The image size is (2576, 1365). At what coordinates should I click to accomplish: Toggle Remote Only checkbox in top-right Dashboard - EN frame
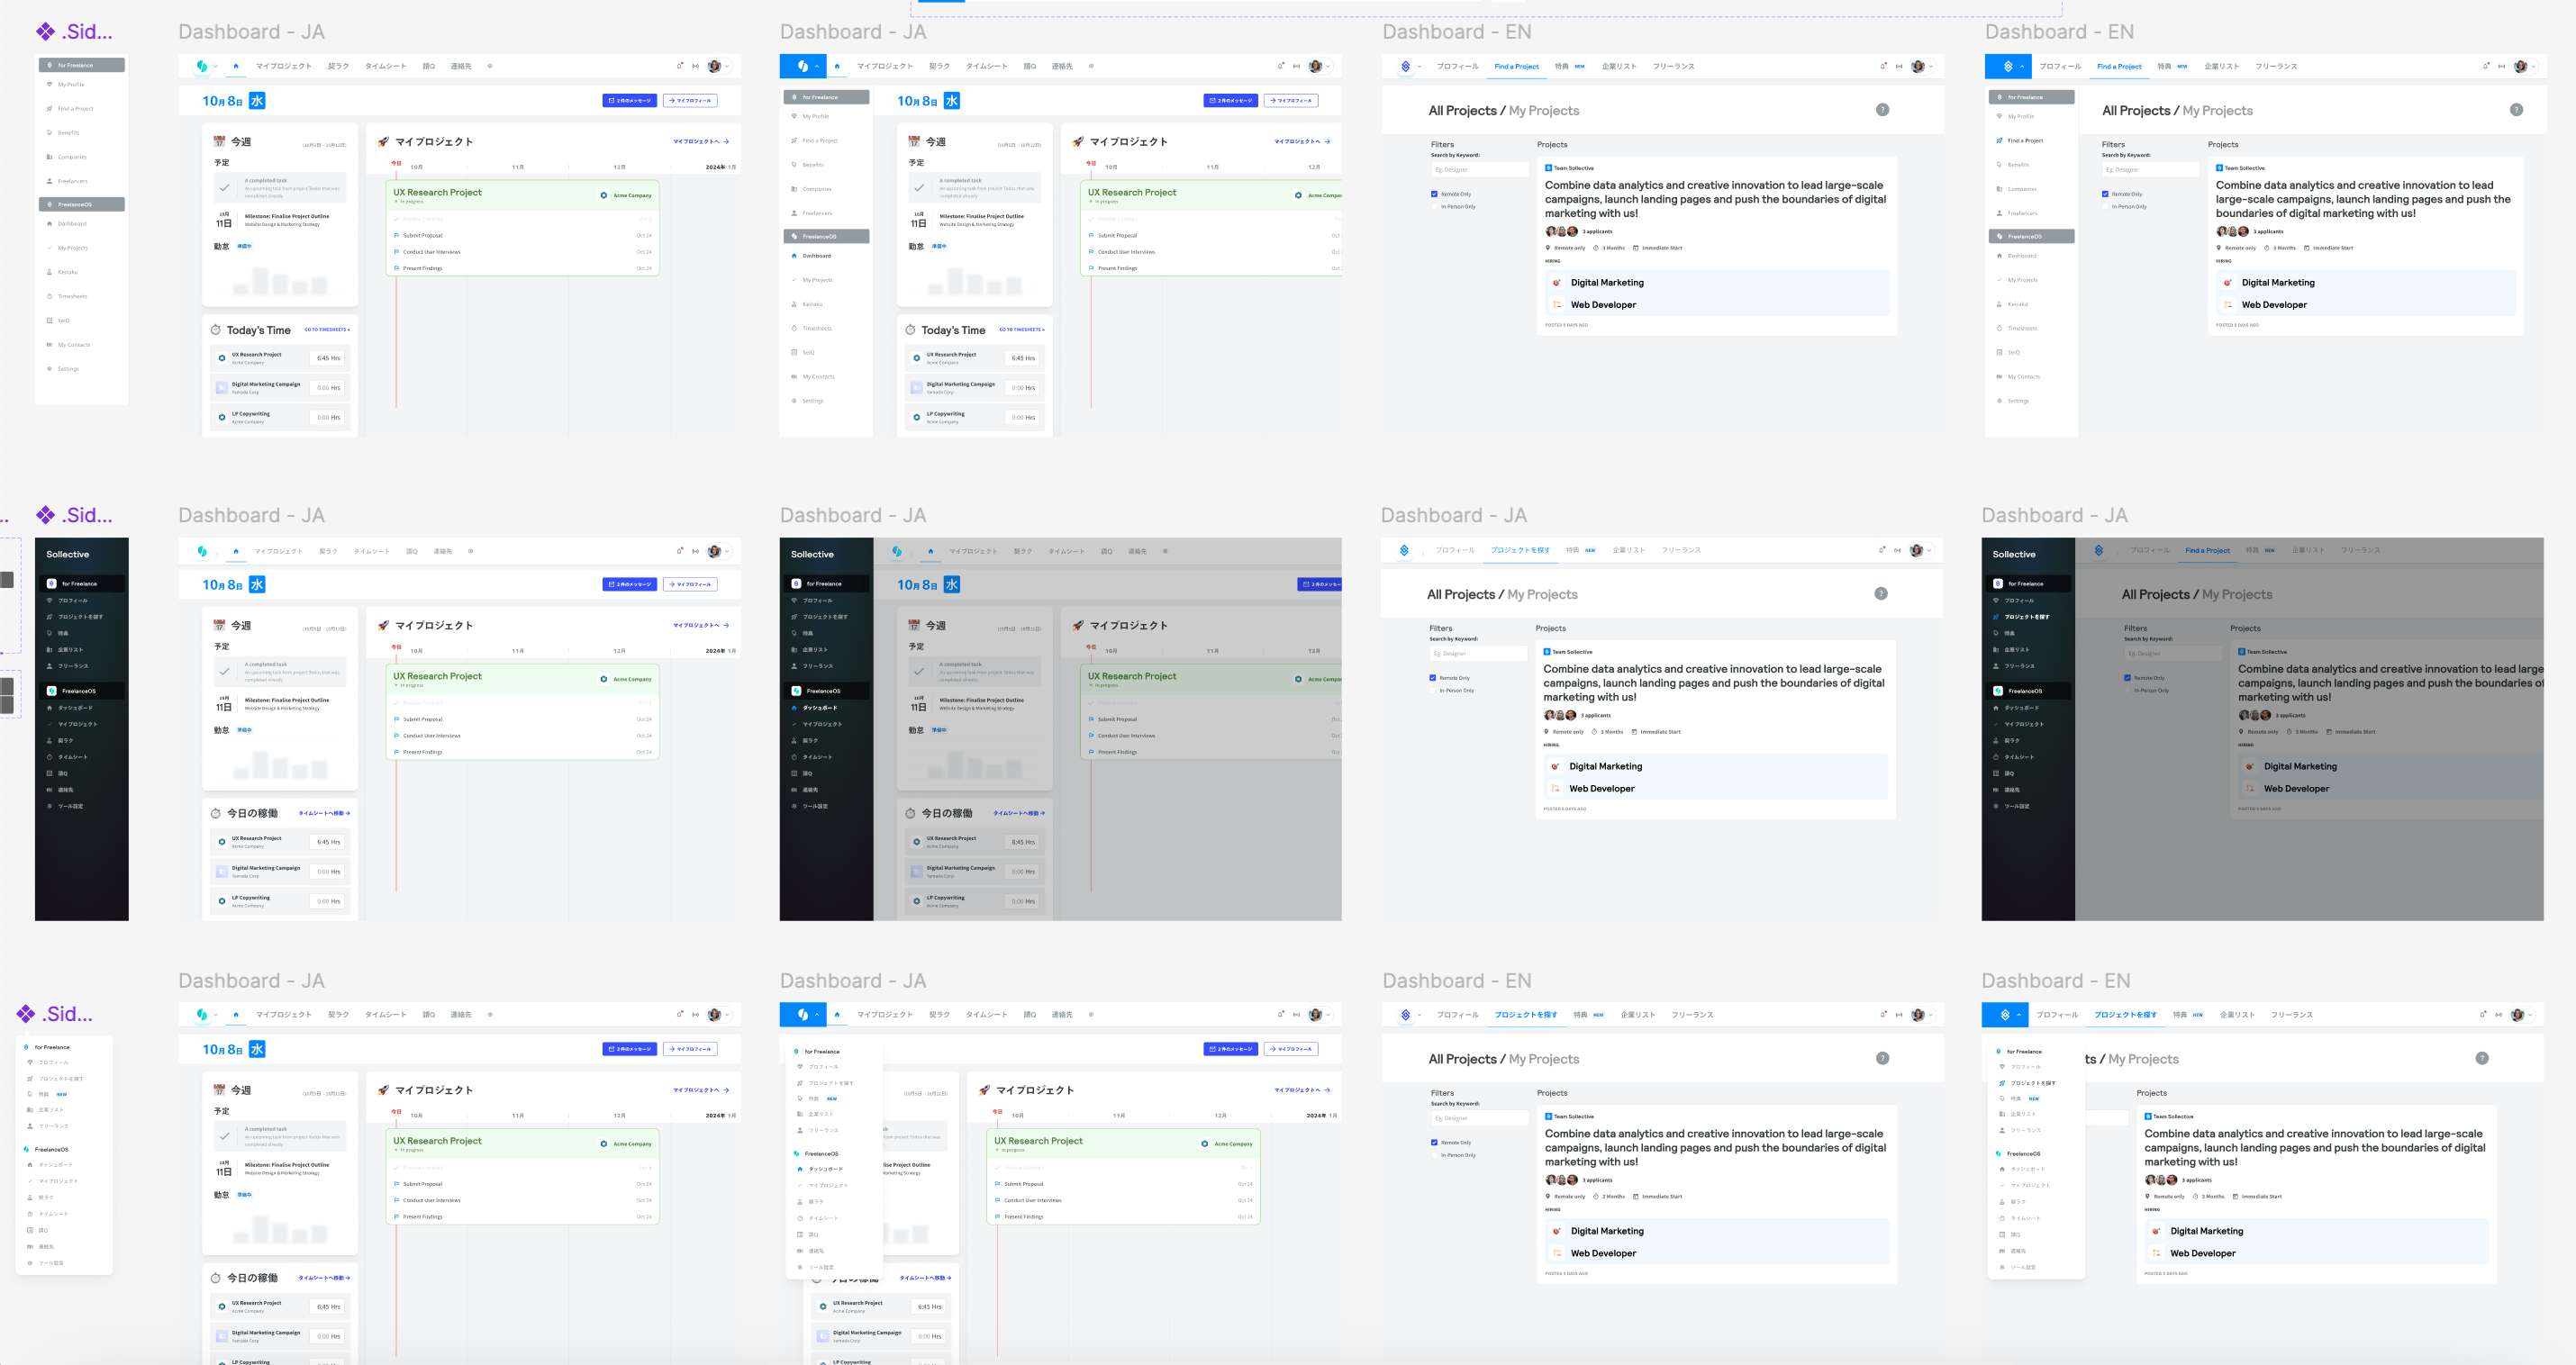tap(2105, 194)
